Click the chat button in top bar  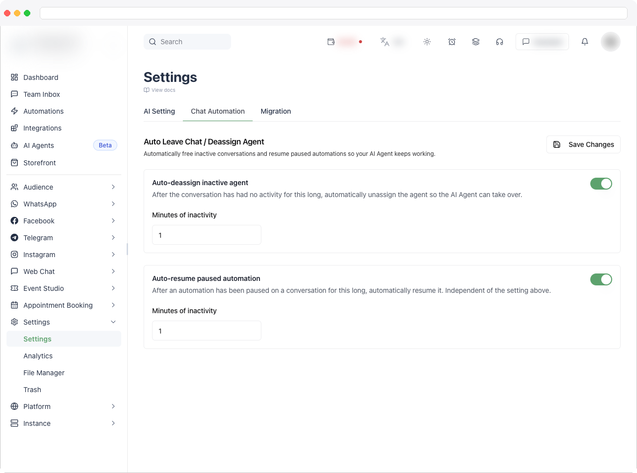tap(542, 42)
